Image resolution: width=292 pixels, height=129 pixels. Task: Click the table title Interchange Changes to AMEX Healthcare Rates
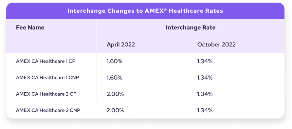point(145,11)
